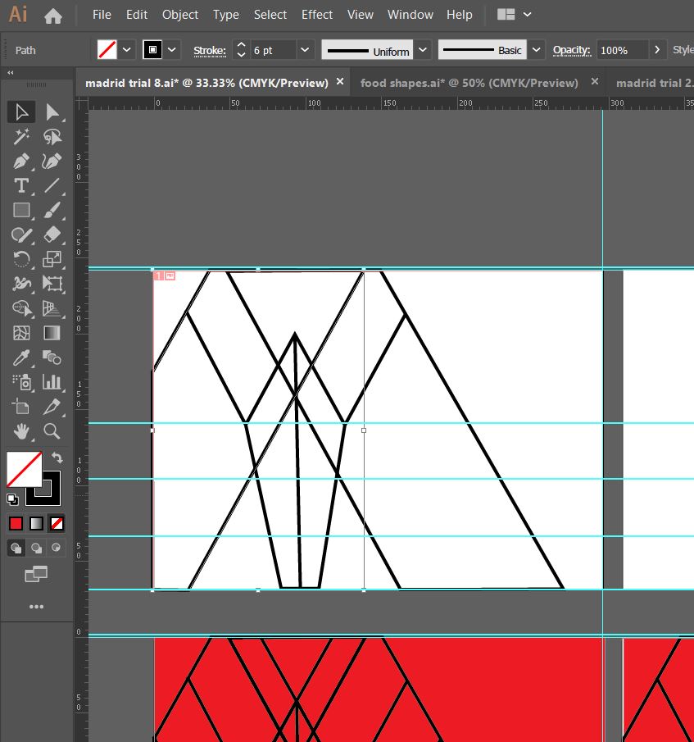
Task: Click the Direct Selection white arrow tool
Action: pos(52,112)
